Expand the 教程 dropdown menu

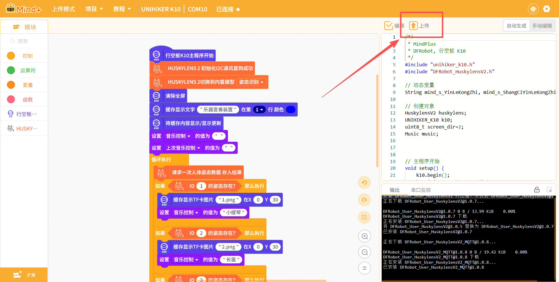click(x=122, y=9)
